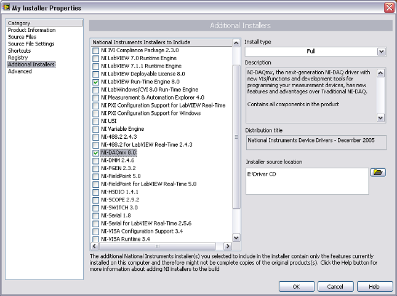Screen dimensions: 397x296
Task: Uncheck the NI-DAQmx 8.0 checkbox
Action: [x=95, y=153]
